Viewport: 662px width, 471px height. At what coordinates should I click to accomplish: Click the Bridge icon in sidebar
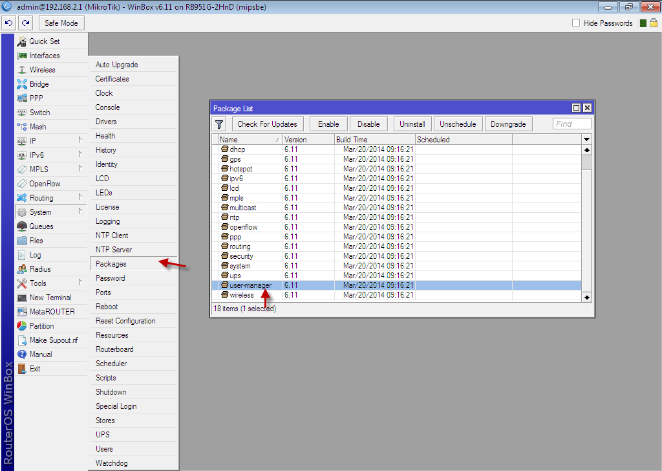[21, 84]
